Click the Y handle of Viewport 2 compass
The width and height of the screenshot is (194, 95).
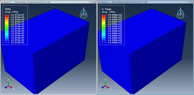point(180,8)
